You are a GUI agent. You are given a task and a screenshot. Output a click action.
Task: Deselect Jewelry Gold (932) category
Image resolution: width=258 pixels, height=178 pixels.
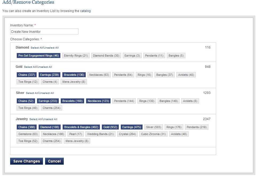[x=110, y=127]
